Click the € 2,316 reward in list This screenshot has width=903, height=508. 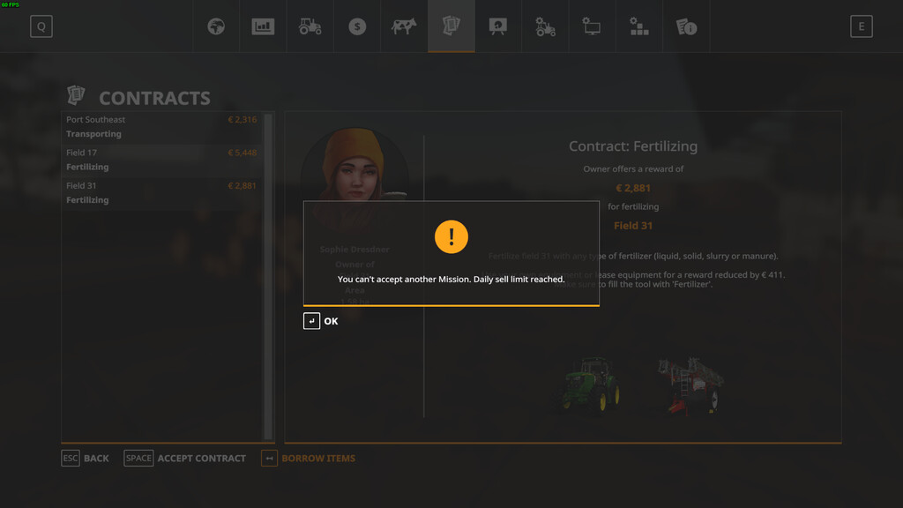click(242, 120)
